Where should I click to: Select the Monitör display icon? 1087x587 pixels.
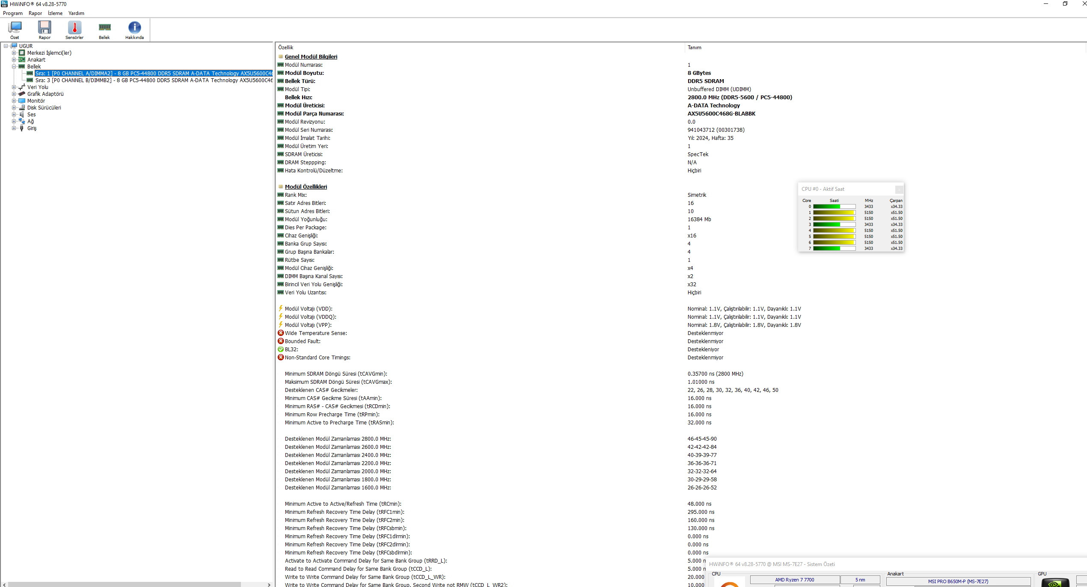coord(22,101)
